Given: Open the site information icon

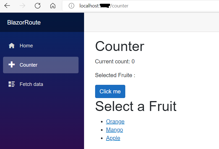Looking at the screenshot, I should click(71, 6).
